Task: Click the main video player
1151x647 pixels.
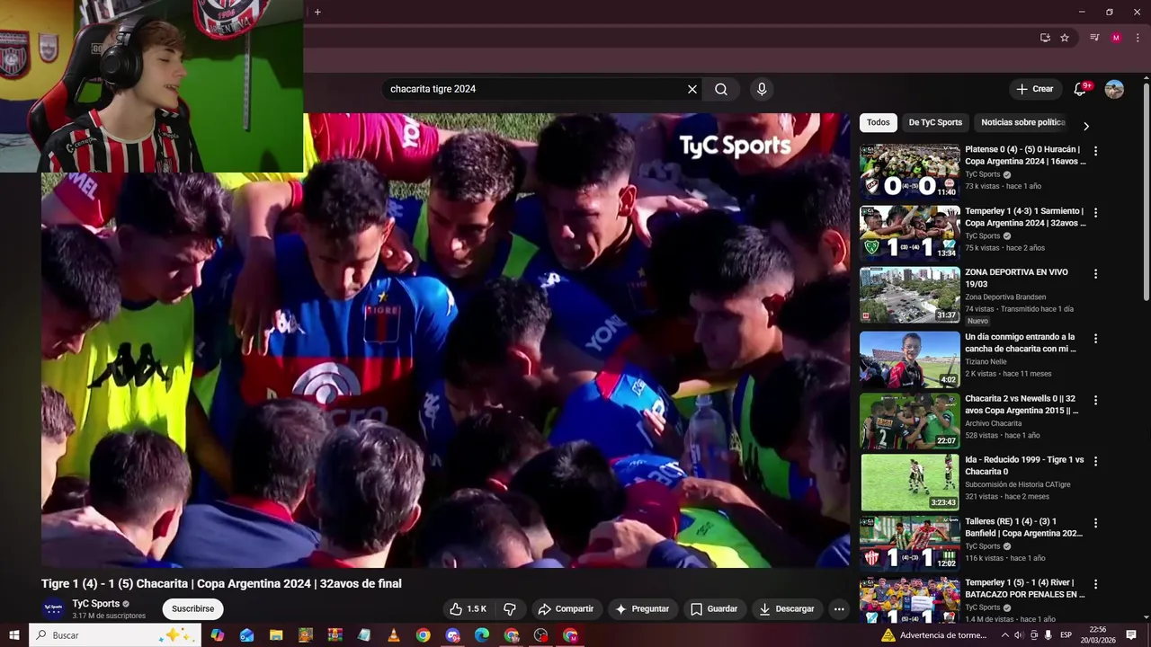Action: tap(445, 341)
